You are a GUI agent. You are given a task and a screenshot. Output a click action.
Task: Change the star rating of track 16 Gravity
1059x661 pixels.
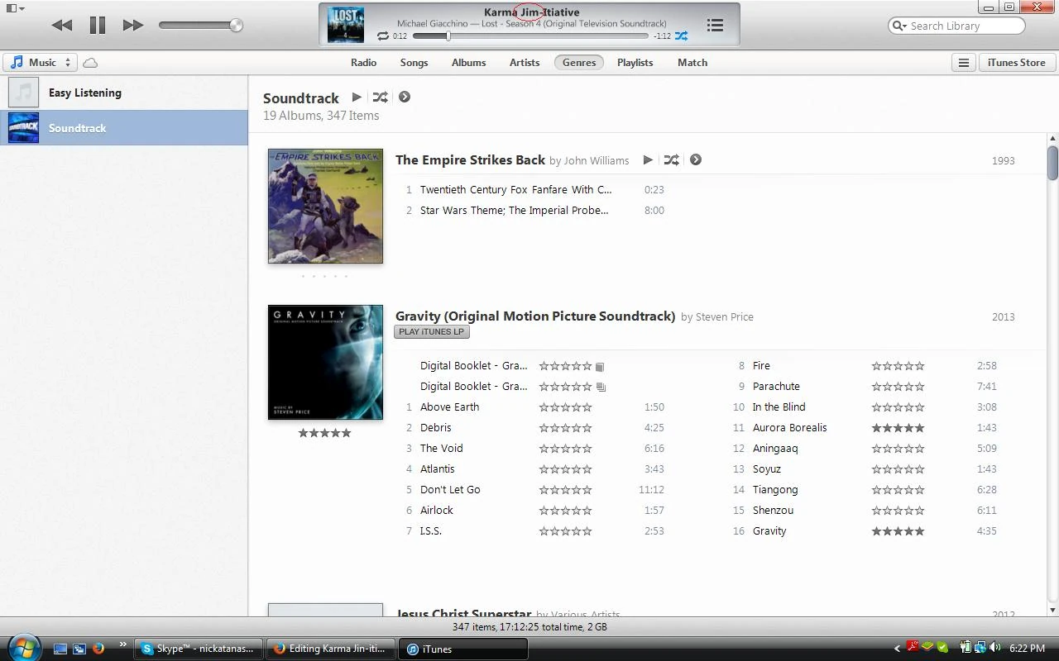[898, 531]
